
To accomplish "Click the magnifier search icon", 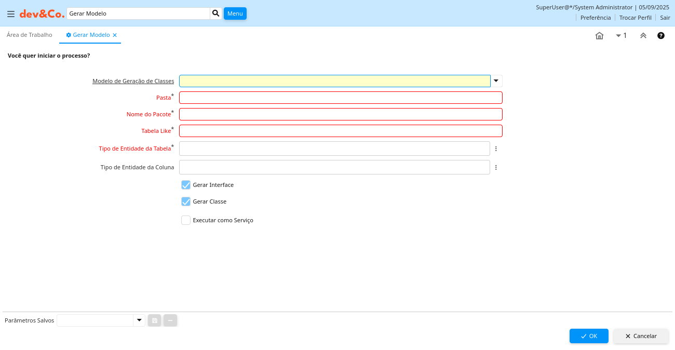I will (x=216, y=14).
